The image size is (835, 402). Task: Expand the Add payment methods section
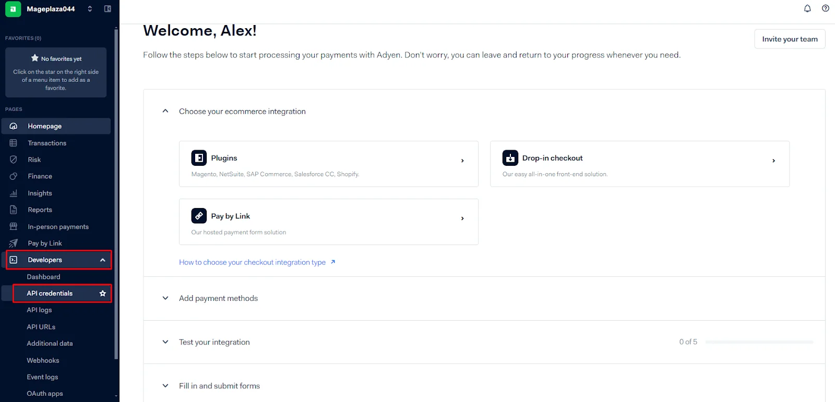click(165, 298)
